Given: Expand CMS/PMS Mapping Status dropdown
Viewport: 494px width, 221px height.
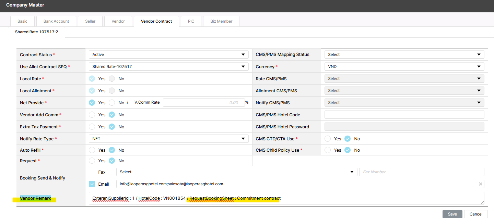Looking at the screenshot, I should tap(404, 55).
